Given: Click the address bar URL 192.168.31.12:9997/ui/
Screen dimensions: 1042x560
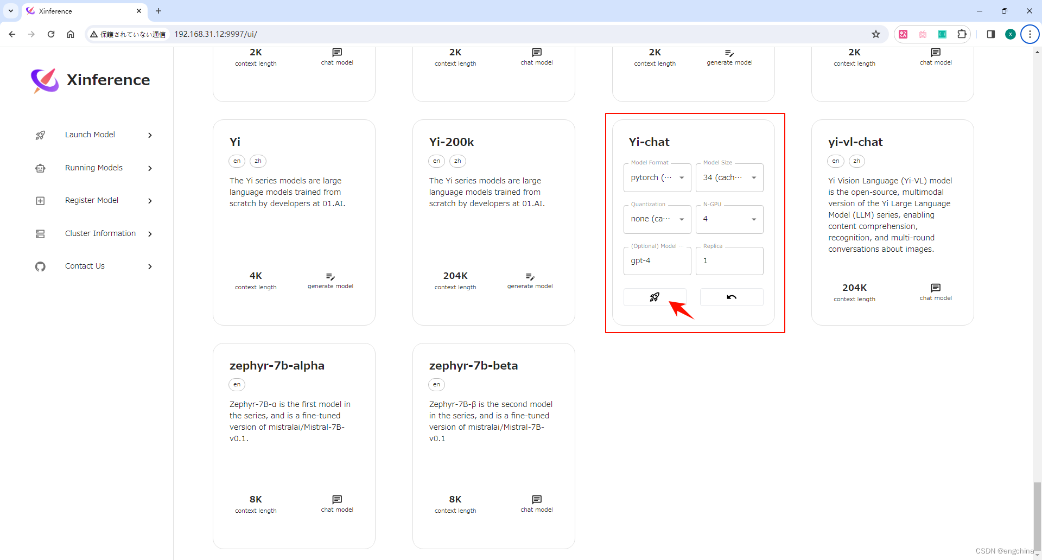Looking at the screenshot, I should [215, 34].
